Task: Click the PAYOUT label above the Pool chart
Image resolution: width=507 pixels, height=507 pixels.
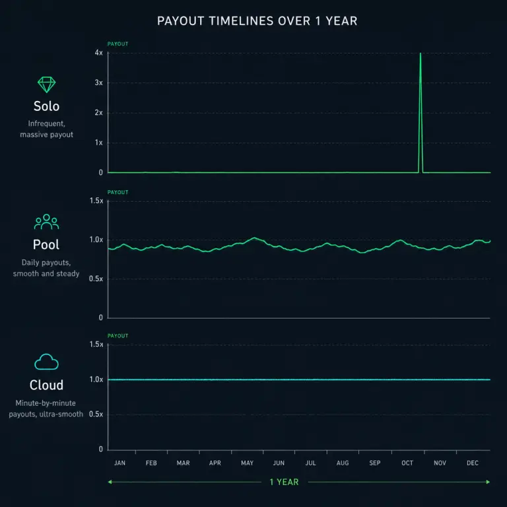Action: coord(118,192)
